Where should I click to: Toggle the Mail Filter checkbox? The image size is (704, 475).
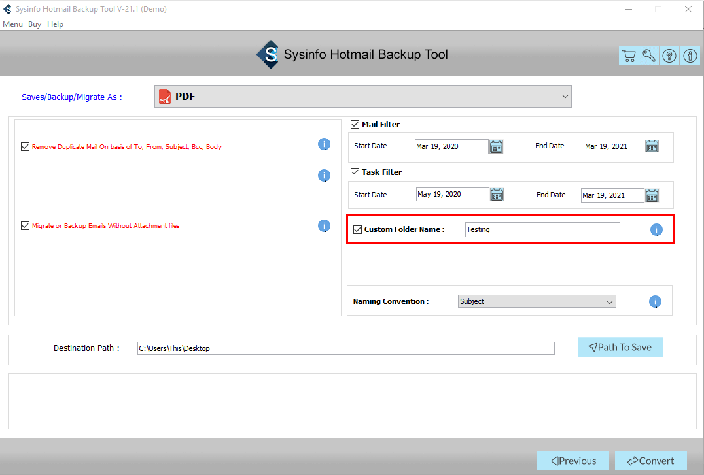point(355,124)
